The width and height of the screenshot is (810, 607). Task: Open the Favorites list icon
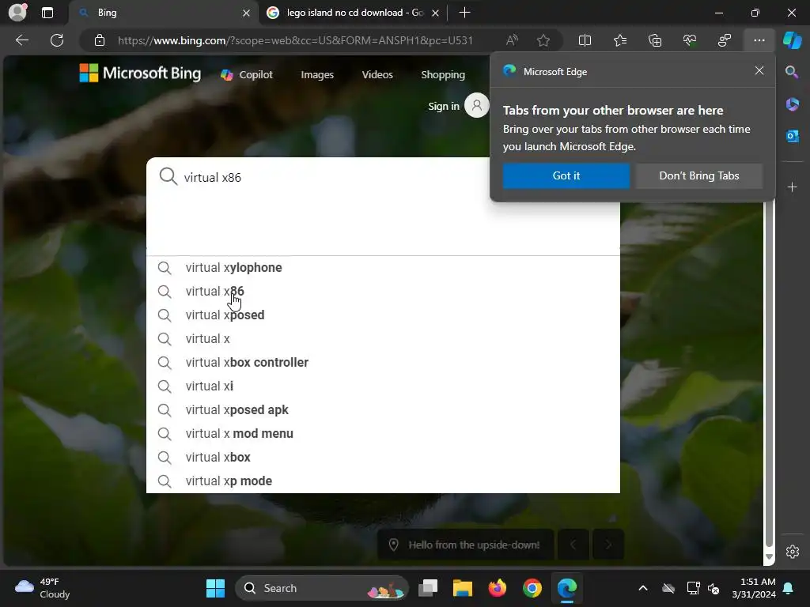point(620,40)
